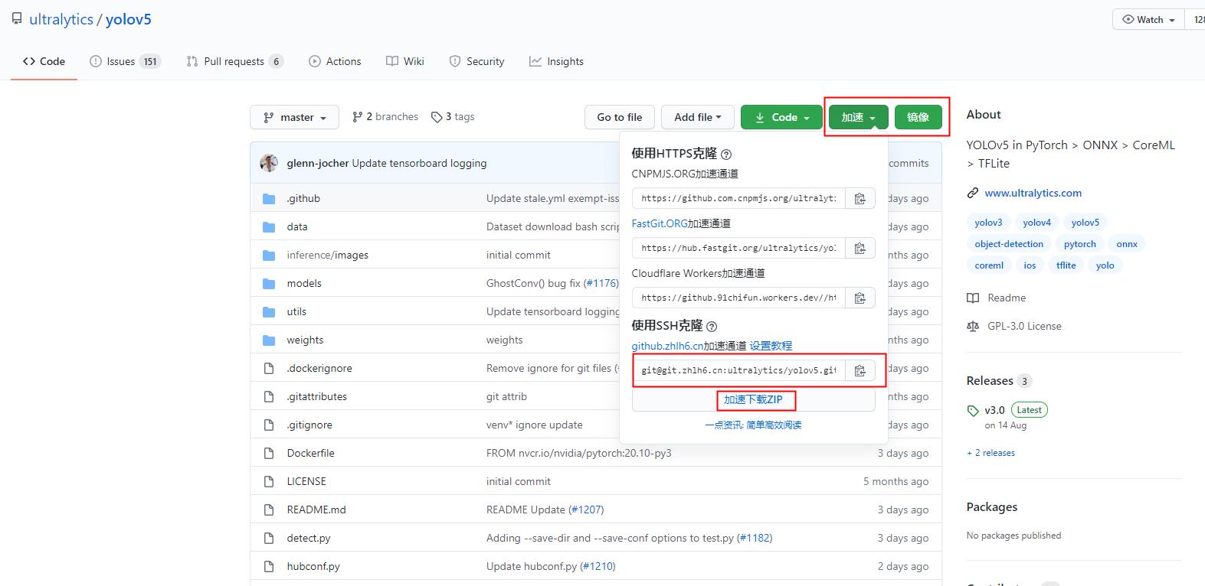Open the .gitattributes file

coord(316,396)
